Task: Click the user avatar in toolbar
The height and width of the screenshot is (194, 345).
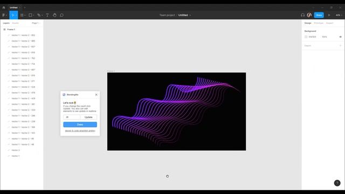Action: [x=309, y=15]
